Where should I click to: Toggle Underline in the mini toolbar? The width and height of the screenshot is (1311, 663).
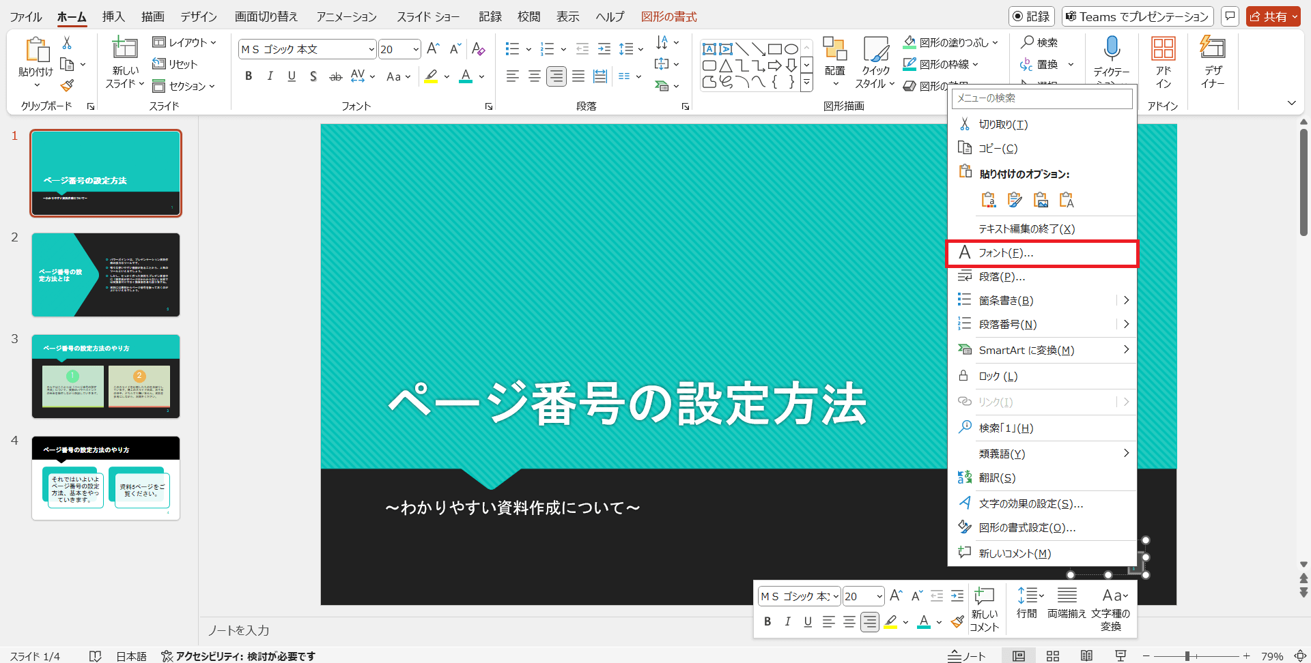(x=808, y=621)
